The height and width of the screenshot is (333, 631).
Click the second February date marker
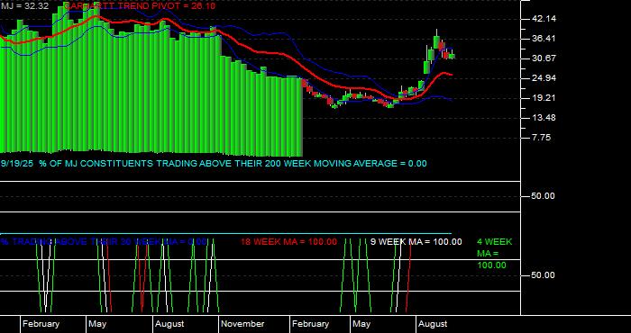click(310, 324)
